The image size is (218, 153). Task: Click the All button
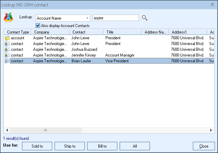tap(135, 146)
